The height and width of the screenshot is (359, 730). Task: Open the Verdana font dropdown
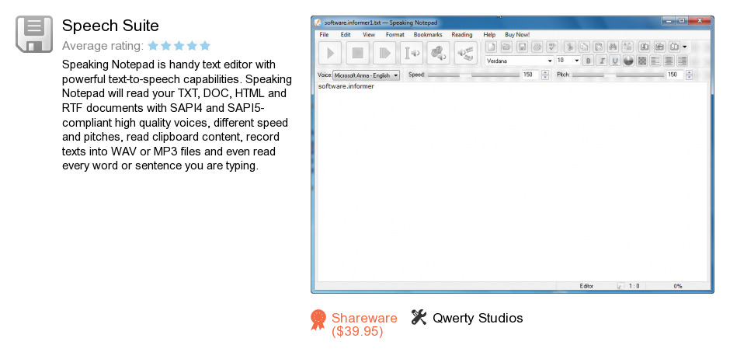tap(519, 61)
